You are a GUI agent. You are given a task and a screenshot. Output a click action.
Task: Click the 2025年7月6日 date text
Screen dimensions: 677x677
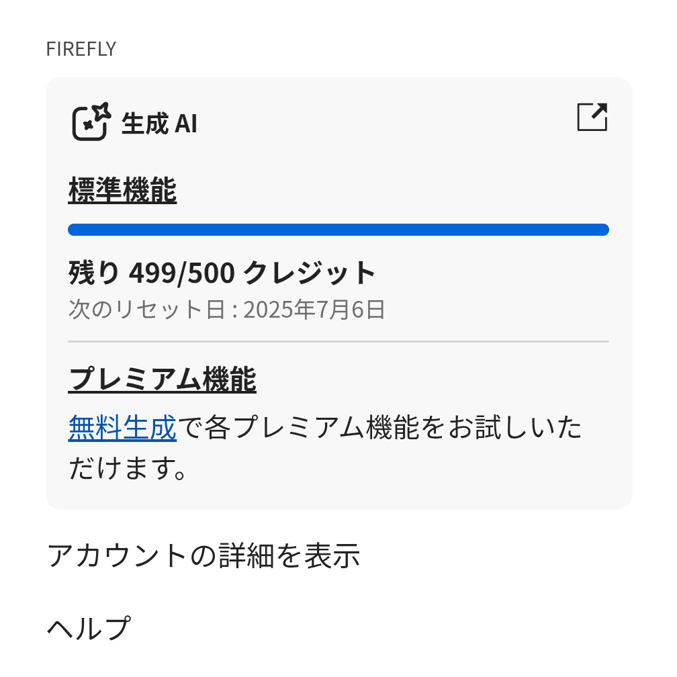[314, 310]
